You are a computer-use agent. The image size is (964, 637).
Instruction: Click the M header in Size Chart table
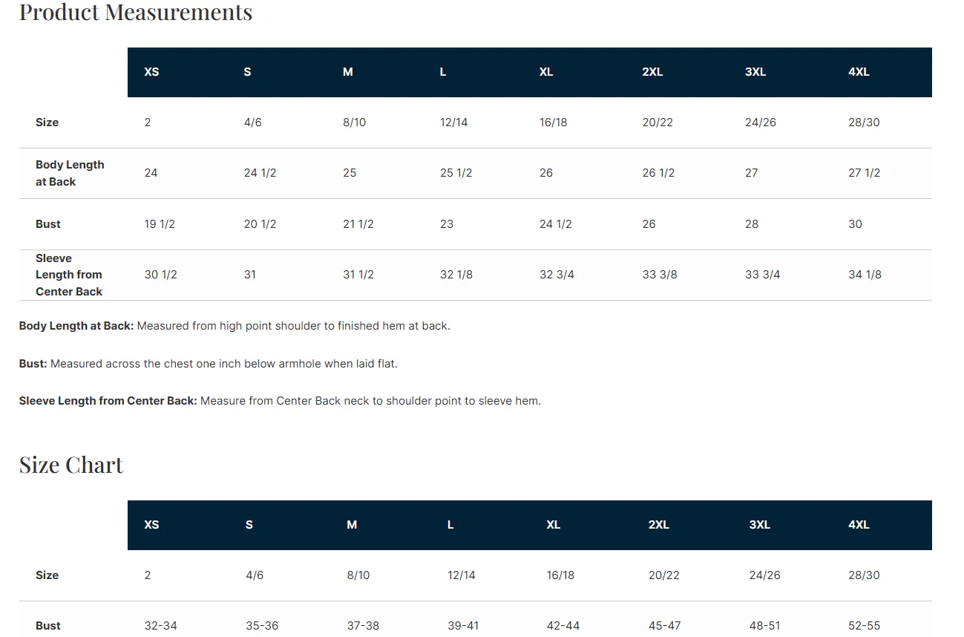click(352, 525)
